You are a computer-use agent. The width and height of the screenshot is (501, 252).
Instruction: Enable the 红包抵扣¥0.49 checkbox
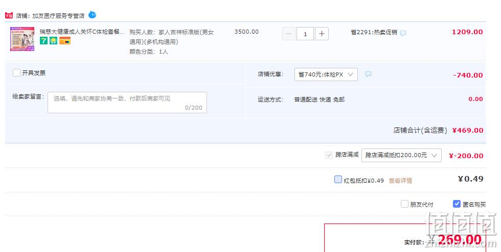click(x=338, y=179)
